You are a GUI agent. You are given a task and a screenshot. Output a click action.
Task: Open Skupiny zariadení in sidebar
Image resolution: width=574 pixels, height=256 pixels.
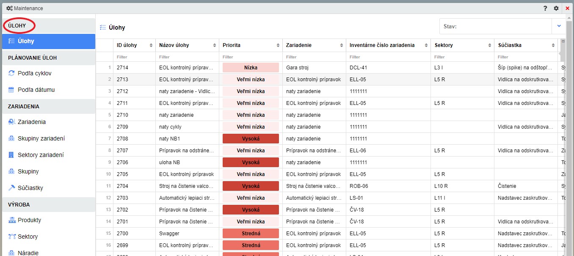pos(41,138)
